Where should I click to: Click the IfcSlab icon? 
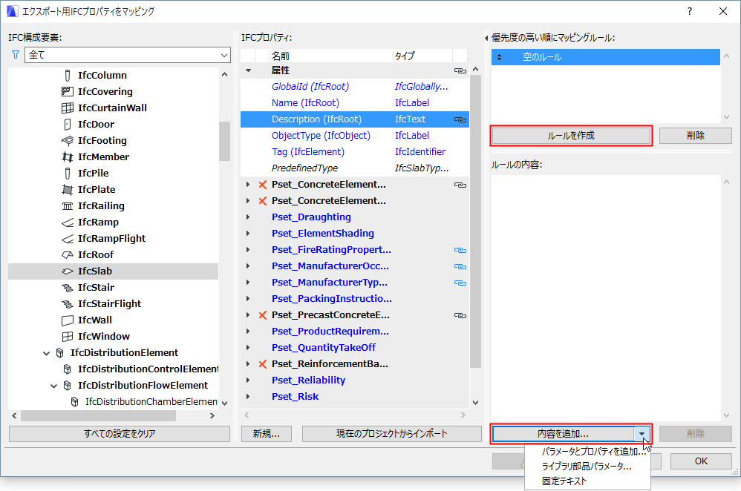[68, 271]
